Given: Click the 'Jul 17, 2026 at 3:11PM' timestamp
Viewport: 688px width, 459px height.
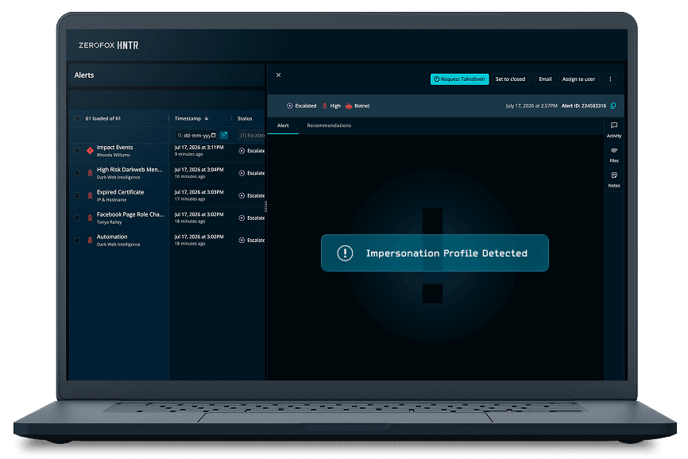Looking at the screenshot, I should (199, 147).
